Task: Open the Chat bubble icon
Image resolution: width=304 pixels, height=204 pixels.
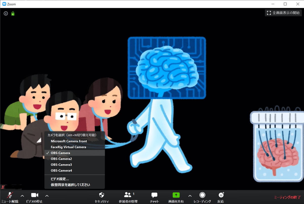Action: pos(154,195)
